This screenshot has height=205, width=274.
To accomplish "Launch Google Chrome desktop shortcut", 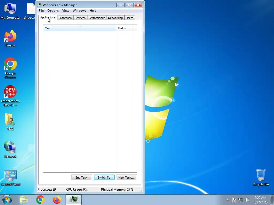I will coord(10,68).
